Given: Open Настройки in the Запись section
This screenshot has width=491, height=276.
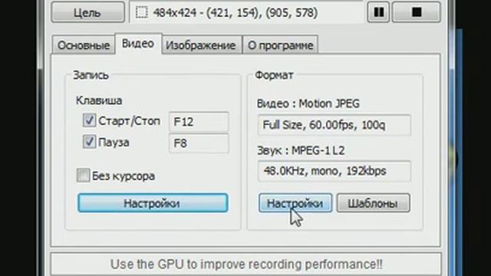Looking at the screenshot, I should point(153,203).
